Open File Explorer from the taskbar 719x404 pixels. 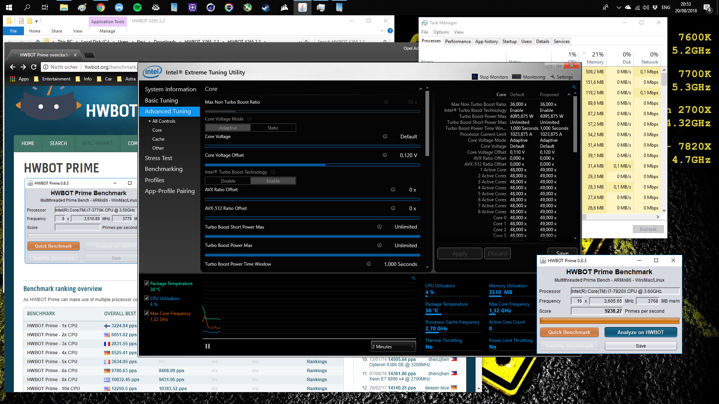(64, 7)
